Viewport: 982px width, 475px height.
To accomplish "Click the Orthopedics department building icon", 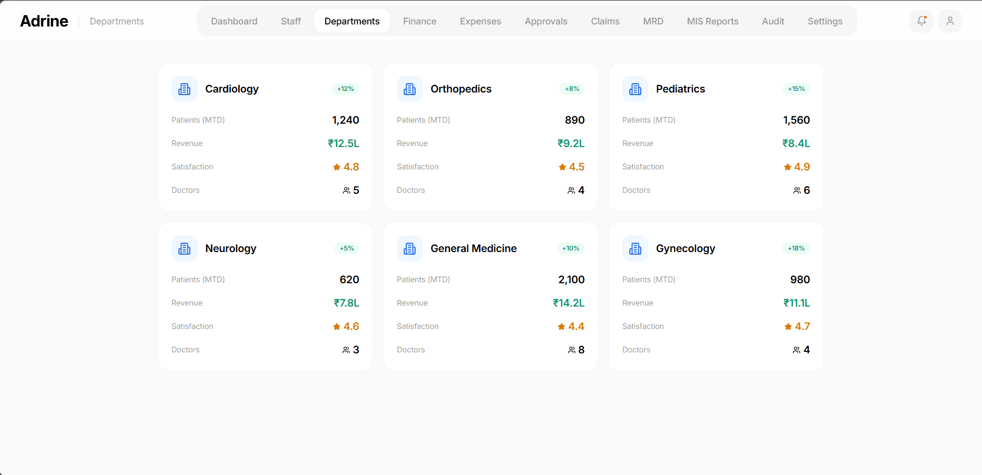I will pyautogui.click(x=409, y=89).
